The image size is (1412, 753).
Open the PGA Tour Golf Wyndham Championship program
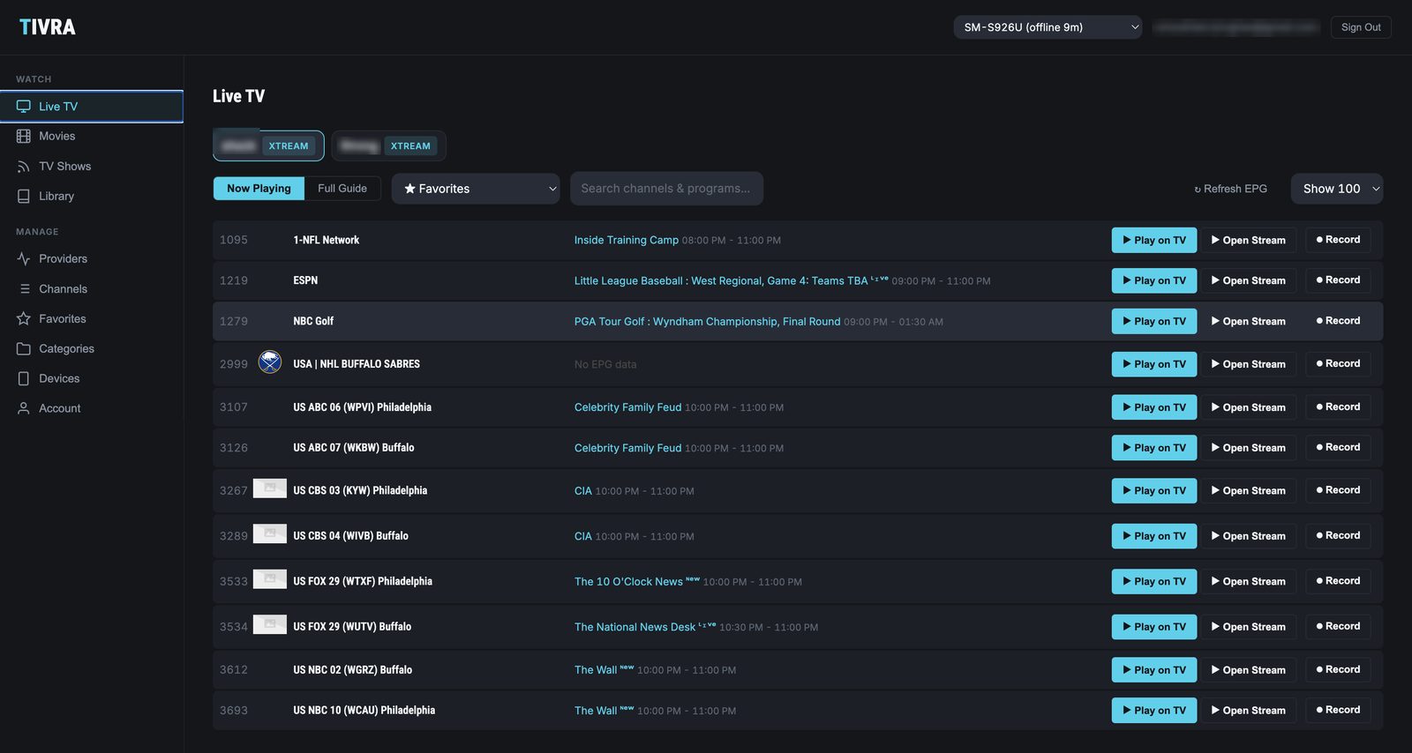(x=707, y=322)
